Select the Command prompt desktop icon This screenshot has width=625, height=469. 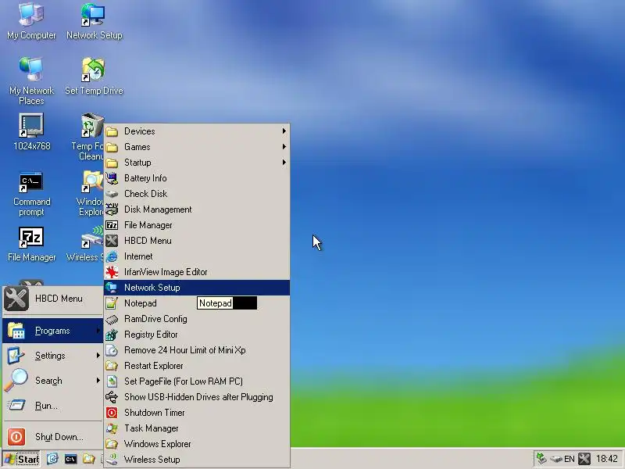coord(31,194)
